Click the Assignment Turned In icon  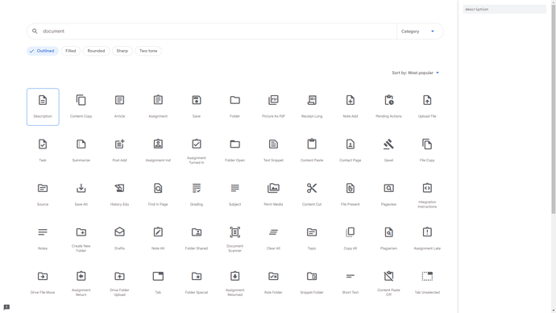point(197,144)
